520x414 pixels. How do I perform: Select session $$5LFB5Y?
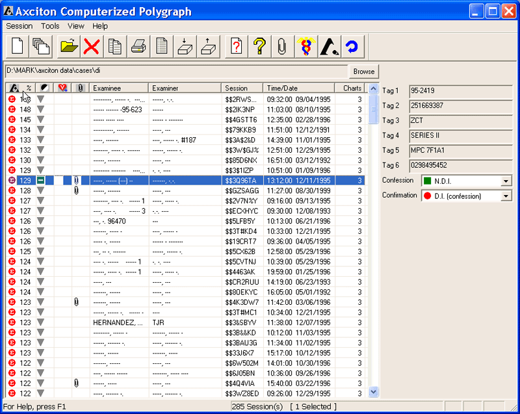tap(186, 221)
